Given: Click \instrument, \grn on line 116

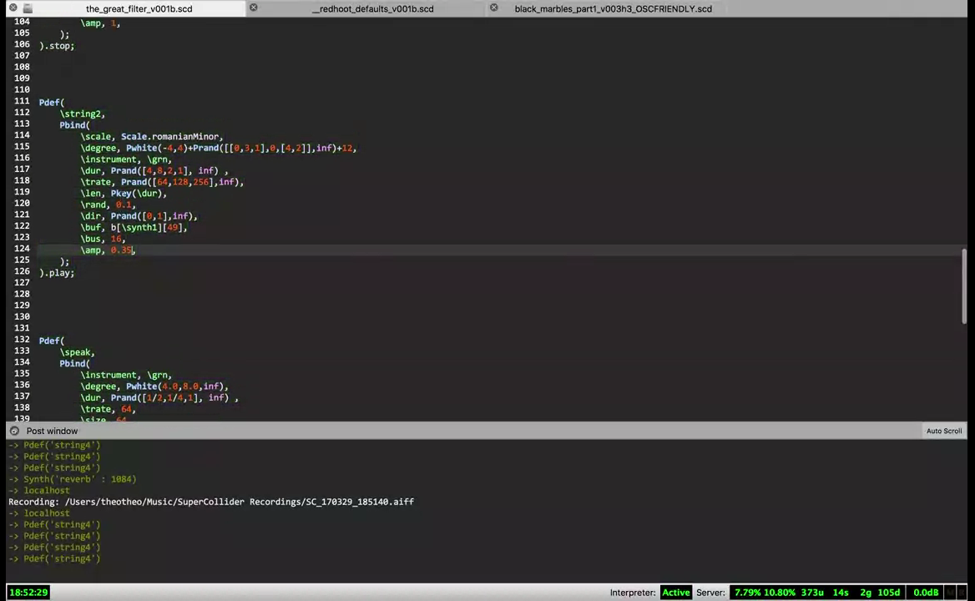Looking at the screenshot, I should pos(125,159).
